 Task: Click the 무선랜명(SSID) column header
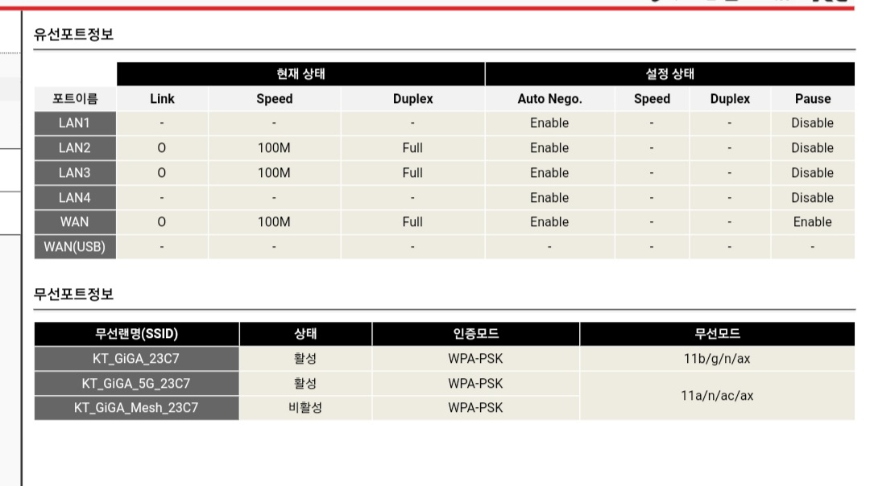[136, 334]
